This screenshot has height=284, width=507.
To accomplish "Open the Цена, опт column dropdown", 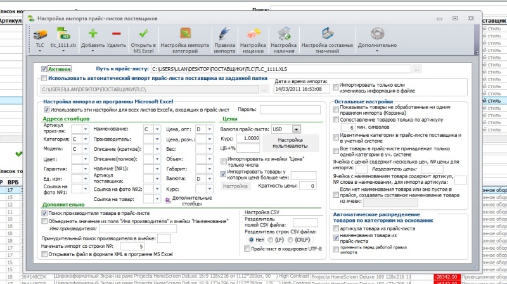I will pos(210,129).
